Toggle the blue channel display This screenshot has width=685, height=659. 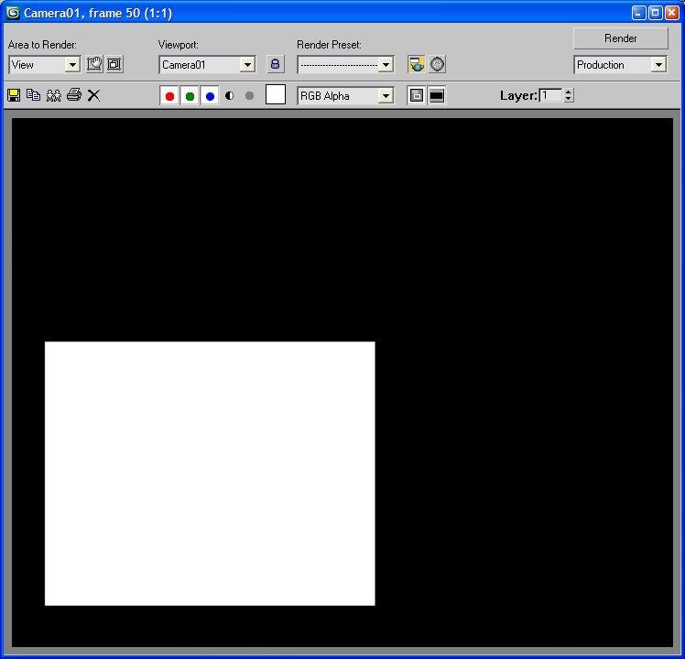210,96
